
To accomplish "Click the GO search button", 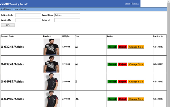I will tap(8, 25).
